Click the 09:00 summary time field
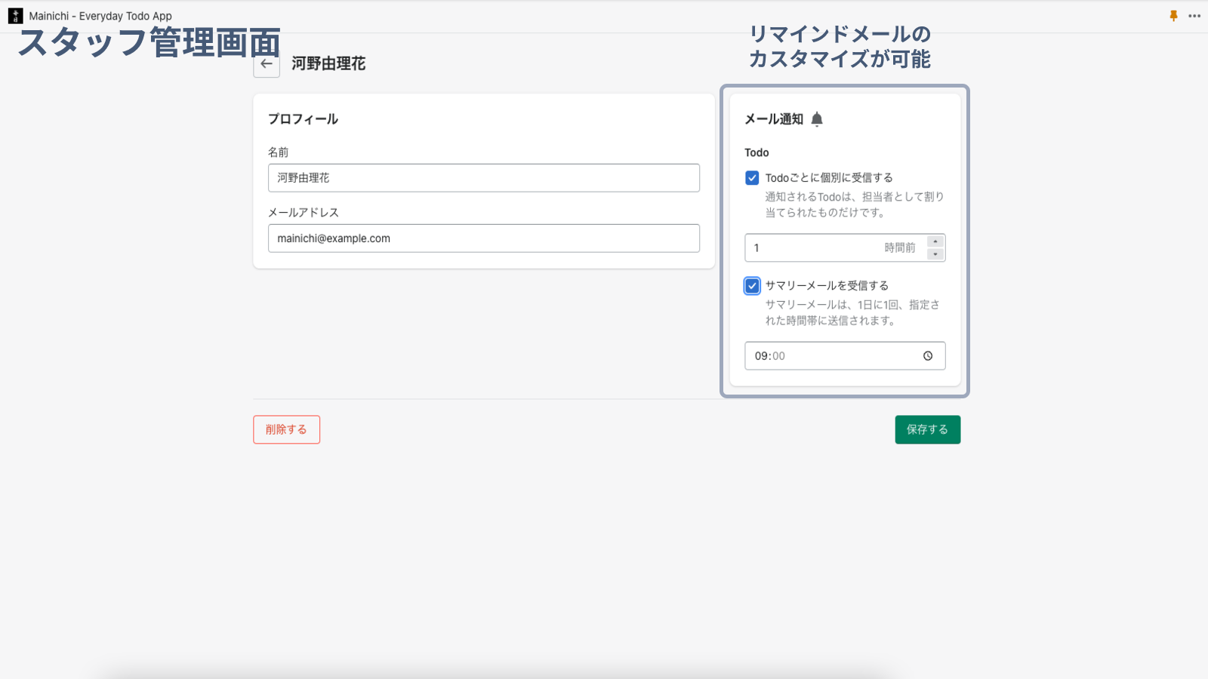The image size is (1208, 679). pos(845,356)
